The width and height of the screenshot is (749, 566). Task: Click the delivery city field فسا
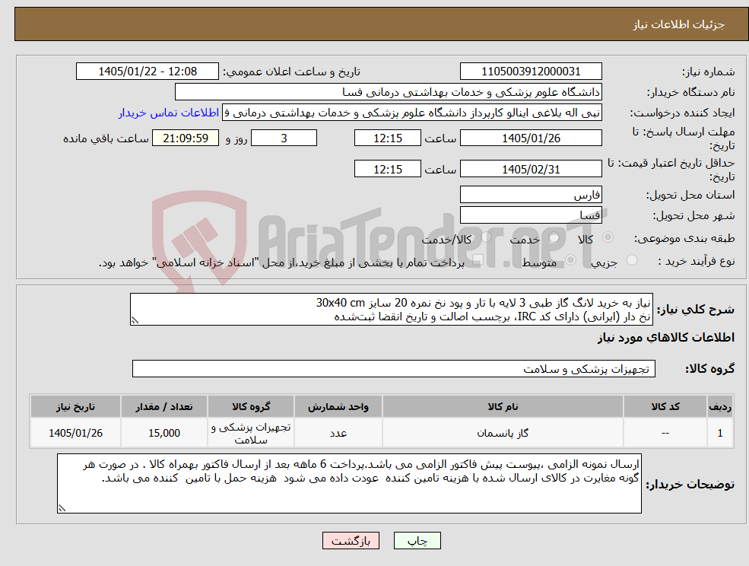(531, 215)
